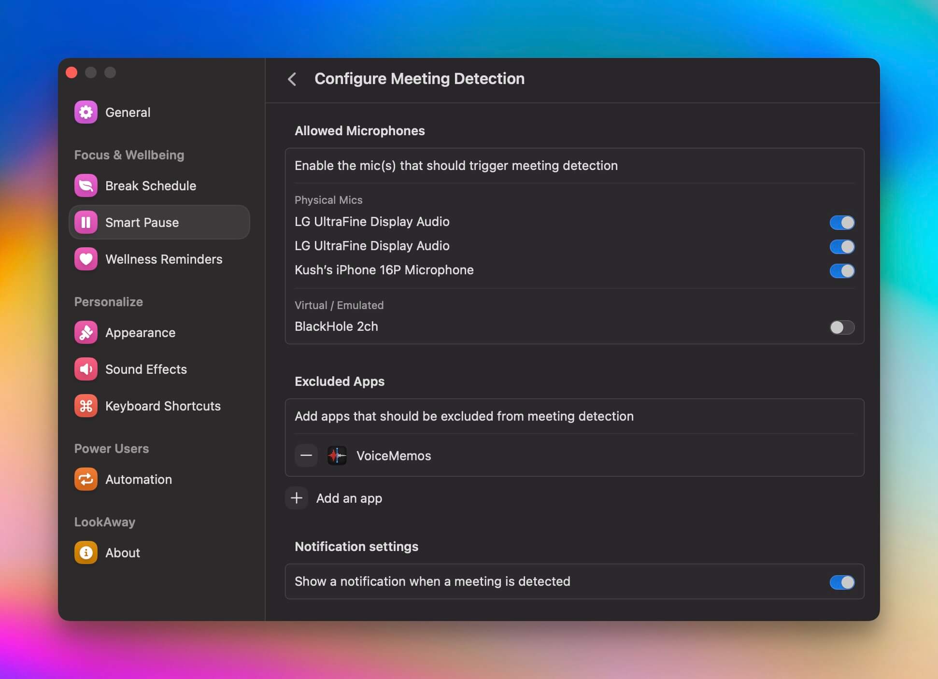The width and height of the screenshot is (938, 679).
Task: Select the Smart Pause sidebar entry
Action: pyautogui.click(x=142, y=222)
